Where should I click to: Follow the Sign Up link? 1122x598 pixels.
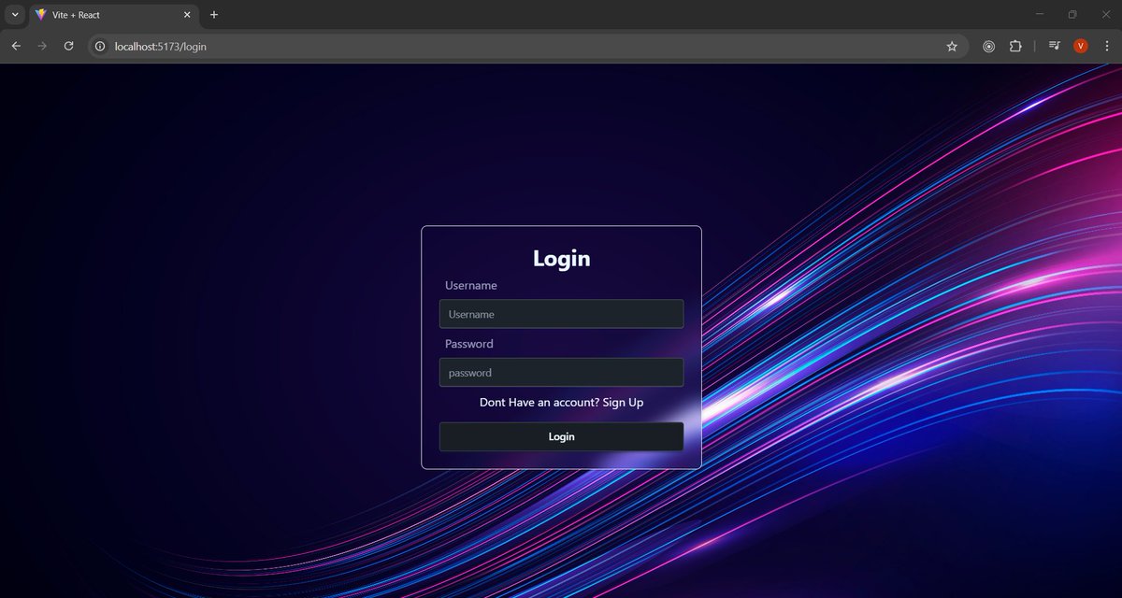tap(623, 403)
